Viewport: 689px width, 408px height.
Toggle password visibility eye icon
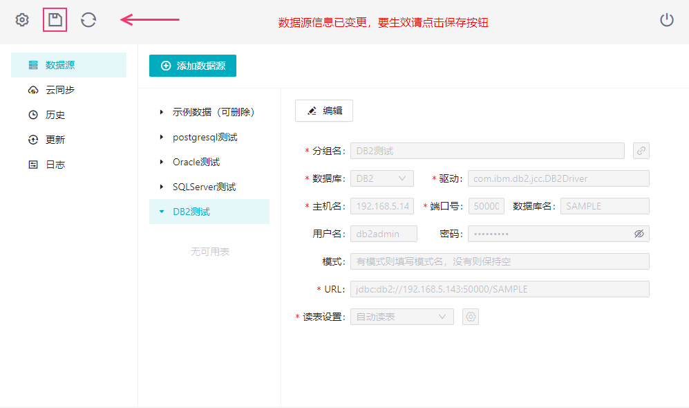click(639, 234)
